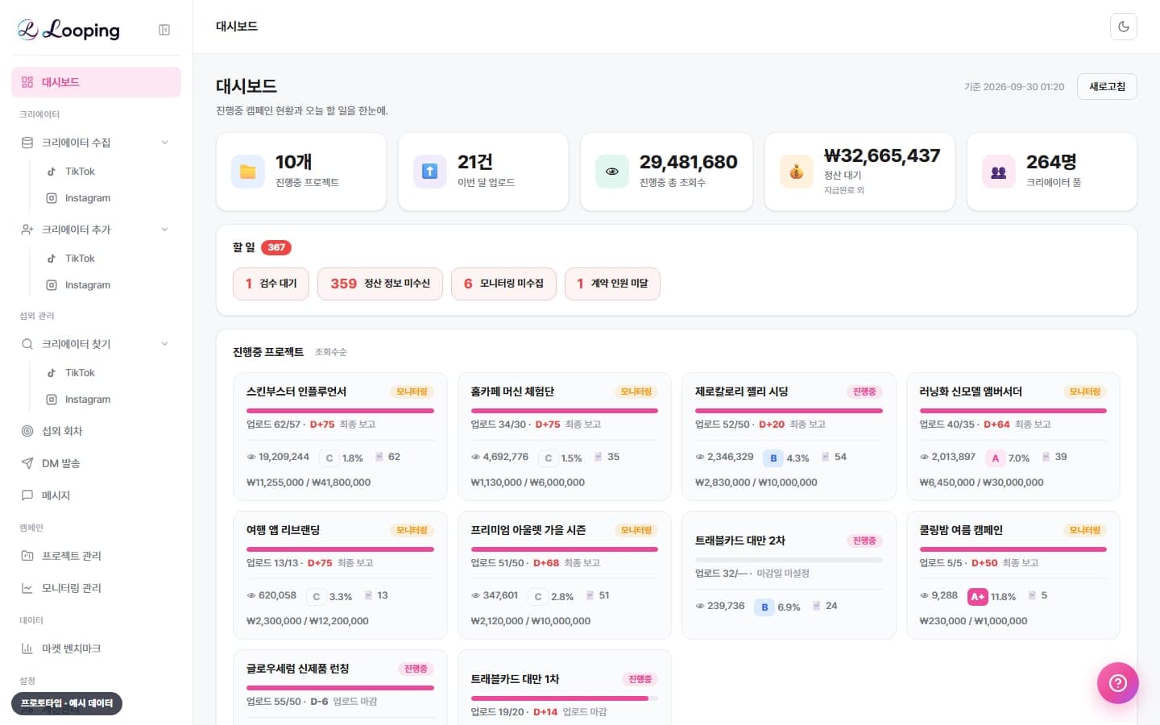
Task: Toggle dark mode with the moon icon
Action: [x=1124, y=27]
